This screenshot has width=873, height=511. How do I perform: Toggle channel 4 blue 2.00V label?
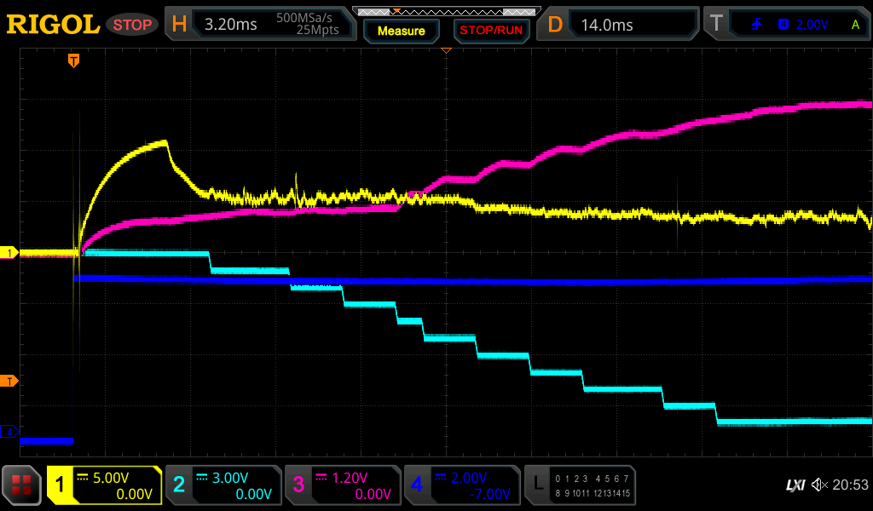pyautogui.click(x=462, y=485)
